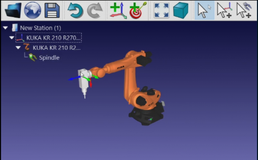Viewport: 258px width, 160px height.
Task: Open the online library globe icon
Action: tap(33, 10)
